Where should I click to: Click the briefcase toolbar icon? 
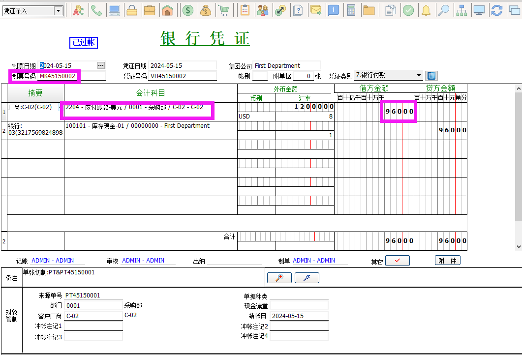coord(150,11)
